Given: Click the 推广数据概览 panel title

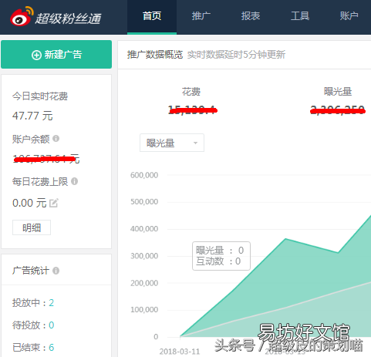Looking at the screenshot, I should tap(155, 55).
